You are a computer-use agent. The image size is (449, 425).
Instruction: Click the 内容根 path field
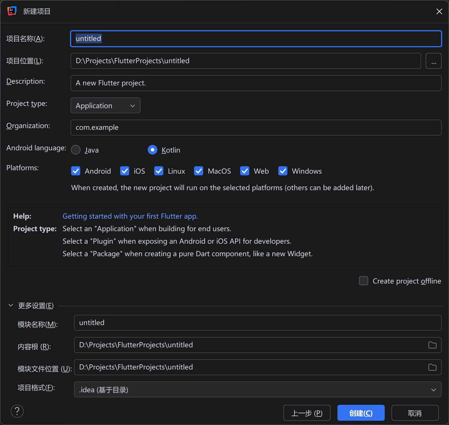click(258, 345)
